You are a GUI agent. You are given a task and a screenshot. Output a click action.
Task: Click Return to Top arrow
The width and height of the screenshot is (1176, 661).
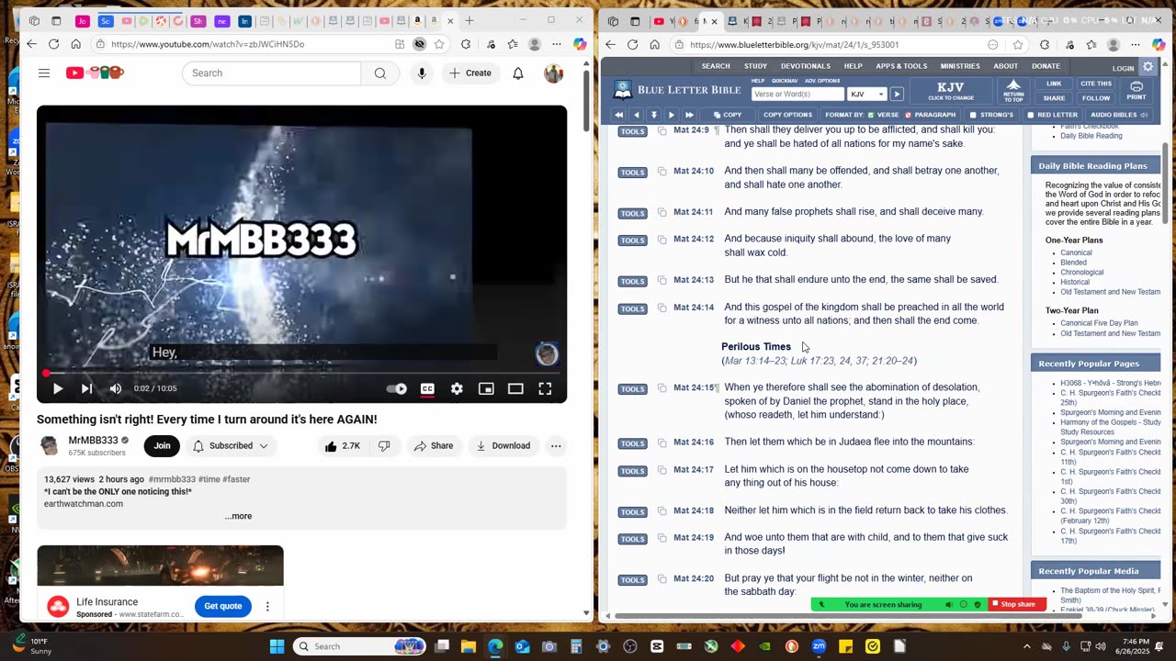(1013, 91)
